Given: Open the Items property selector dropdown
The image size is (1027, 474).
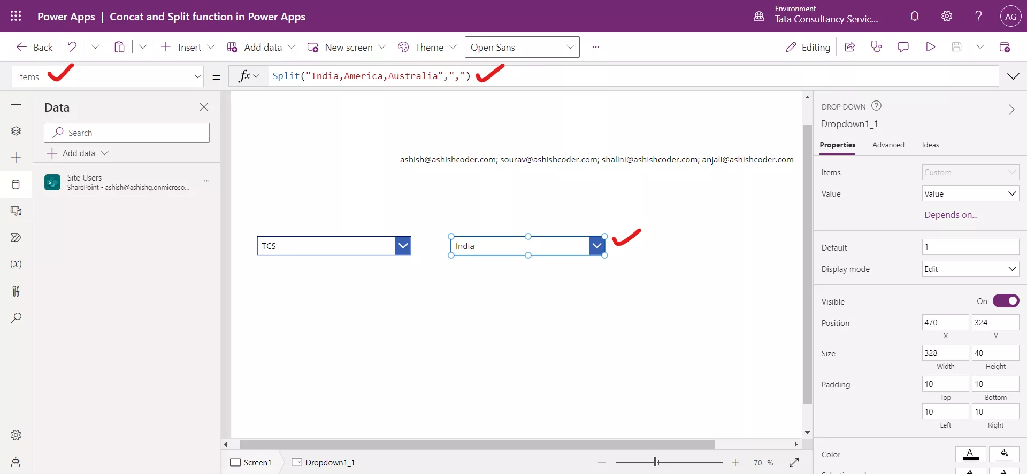Looking at the screenshot, I should coord(108,76).
